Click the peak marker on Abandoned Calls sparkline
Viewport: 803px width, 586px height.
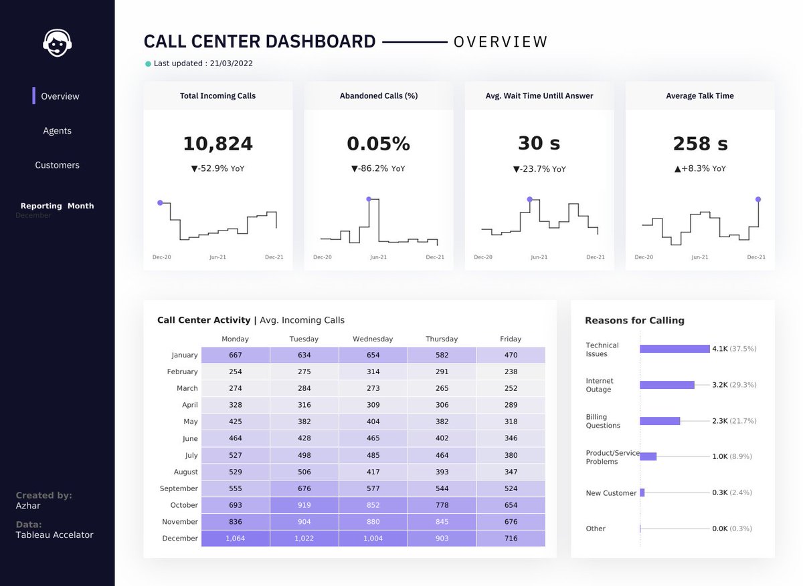[369, 199]
